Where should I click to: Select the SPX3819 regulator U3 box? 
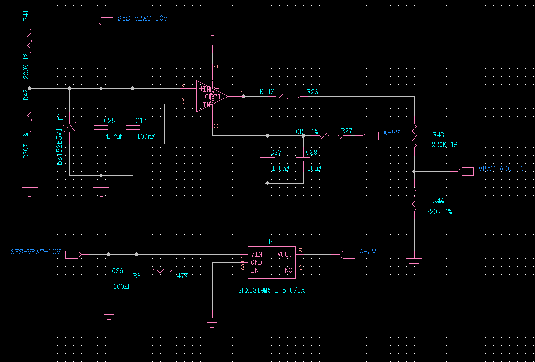[271, 262]
